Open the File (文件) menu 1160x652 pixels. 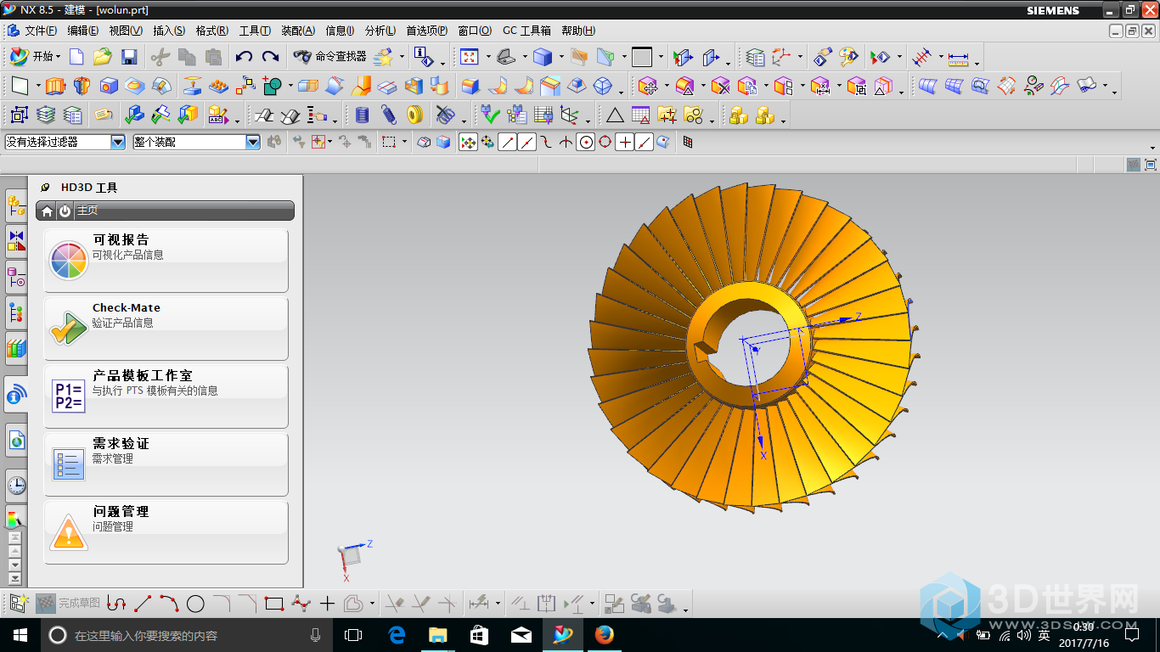pyautogui.click(x=40, y=31)
